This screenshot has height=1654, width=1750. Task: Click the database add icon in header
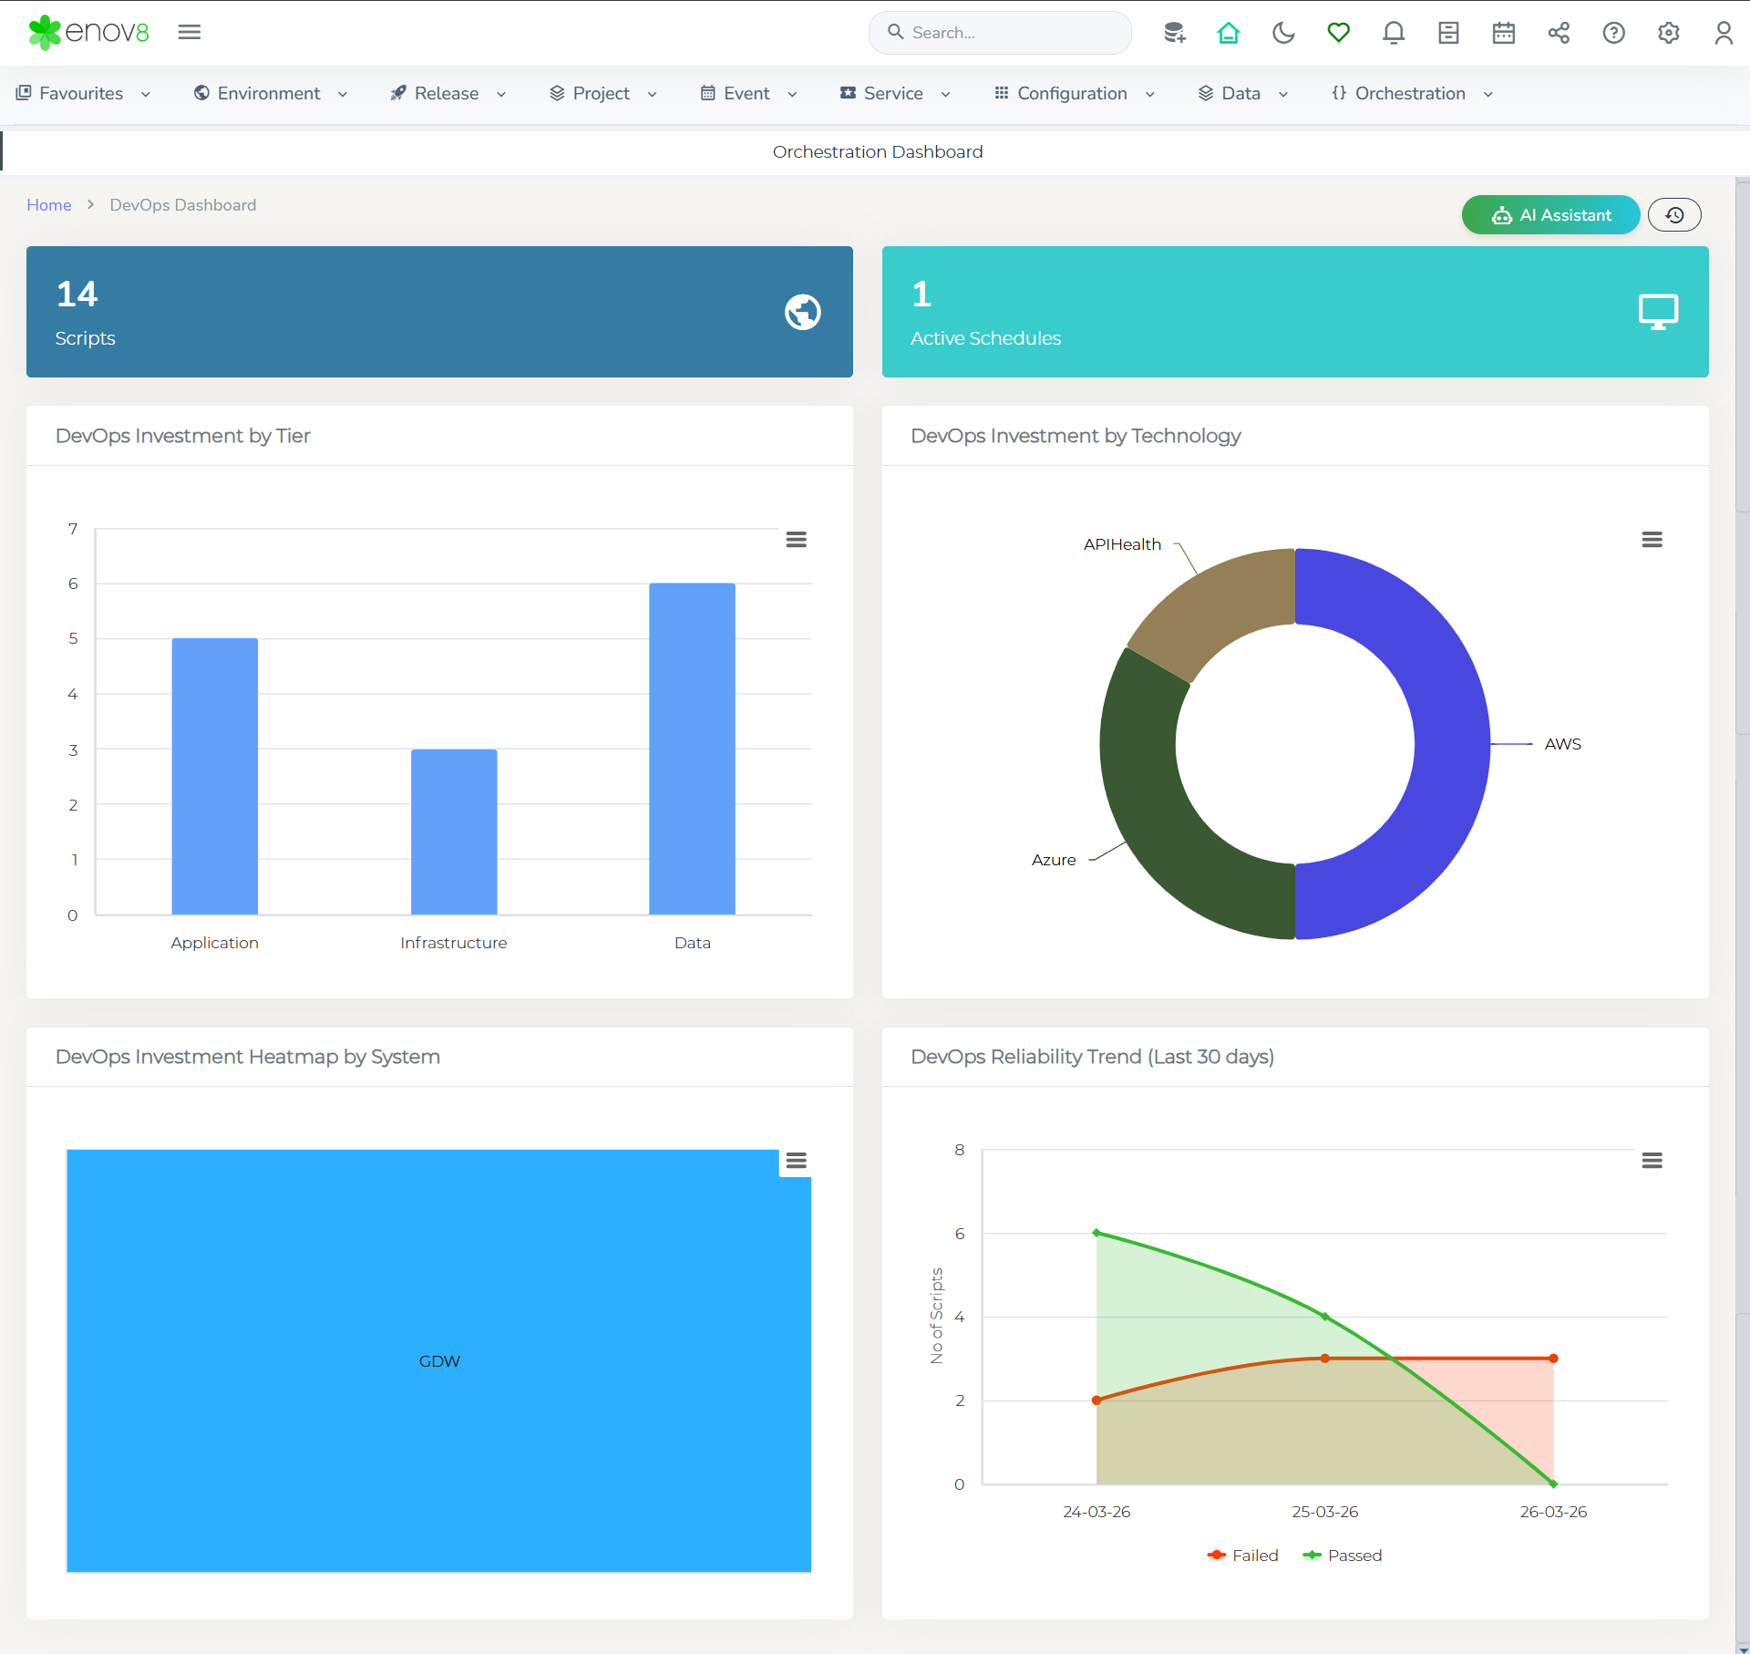pyautogui.click(x=1174, y=33)
